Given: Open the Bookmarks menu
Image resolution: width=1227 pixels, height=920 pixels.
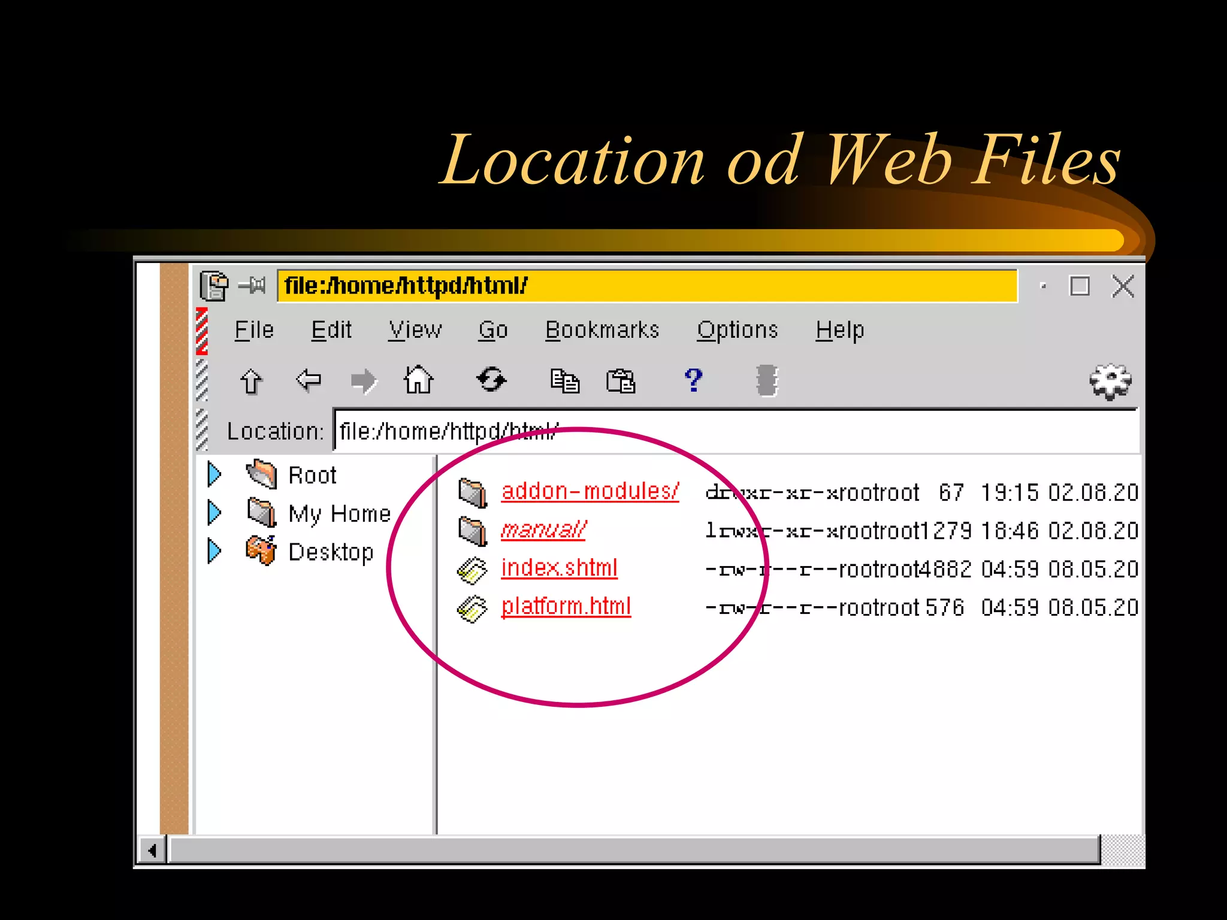Looking at the screenshot, I should [602, 330].
